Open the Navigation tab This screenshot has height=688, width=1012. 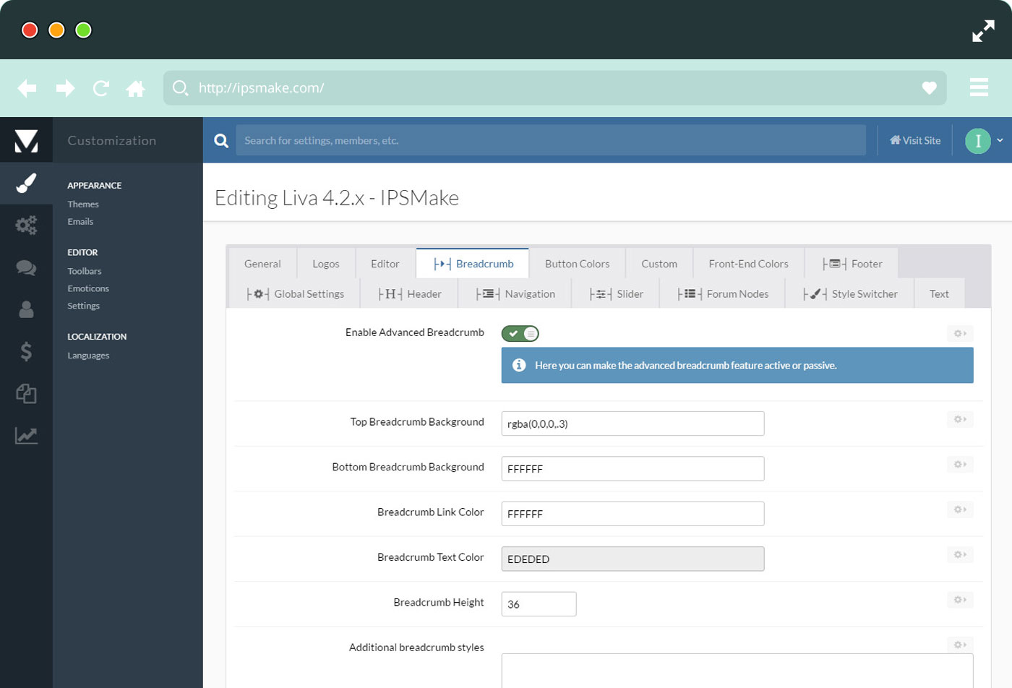click(x=515, y=293)
